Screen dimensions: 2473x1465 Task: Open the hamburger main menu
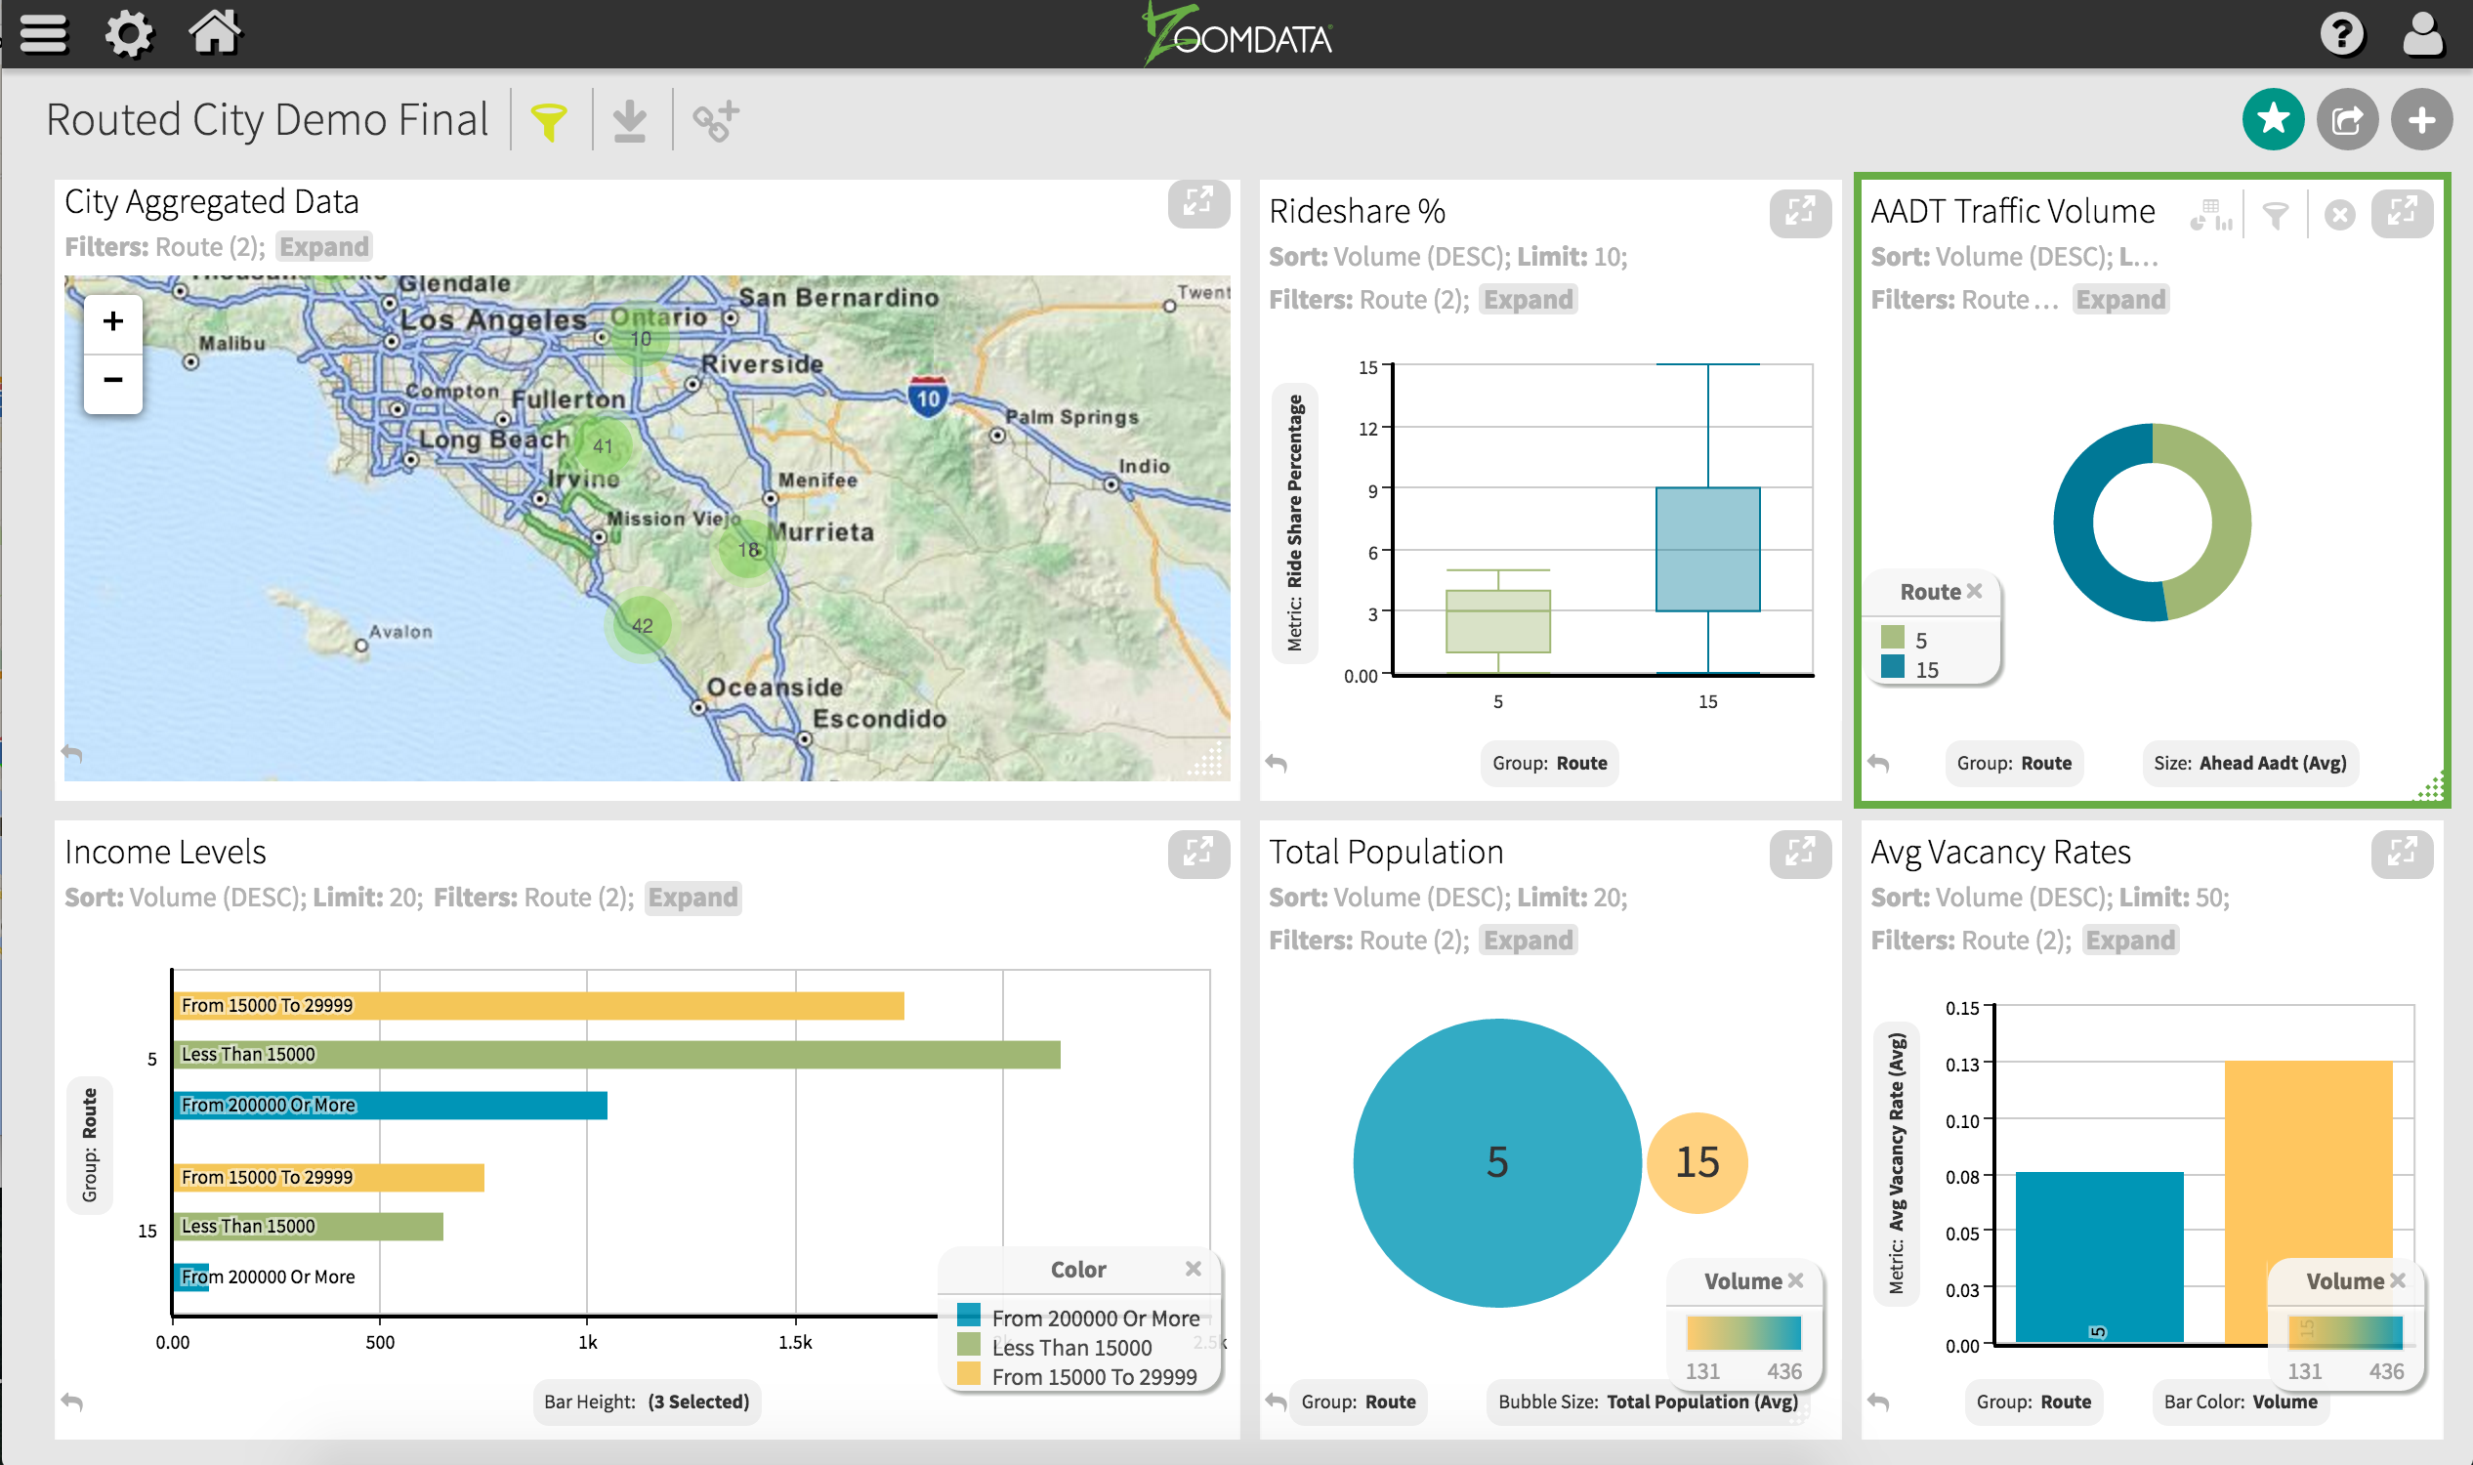coord(43,34)
